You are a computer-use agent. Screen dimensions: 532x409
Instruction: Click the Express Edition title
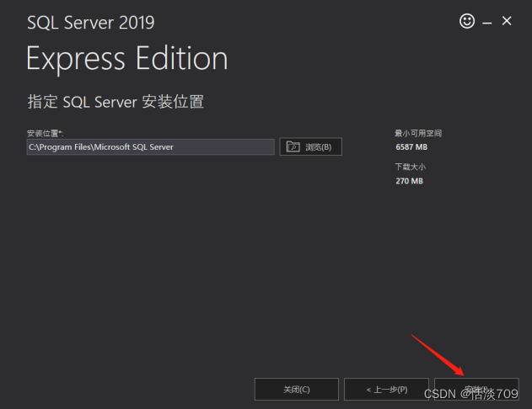127,60
